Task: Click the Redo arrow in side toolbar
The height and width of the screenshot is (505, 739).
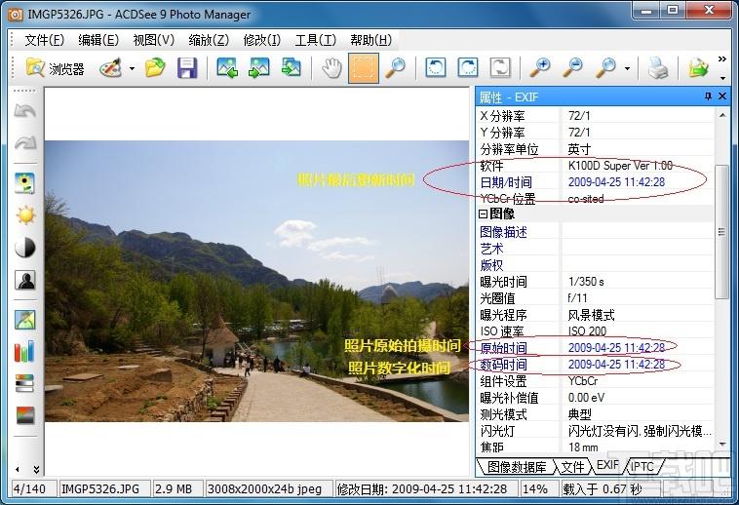Action: click(25, 142)
